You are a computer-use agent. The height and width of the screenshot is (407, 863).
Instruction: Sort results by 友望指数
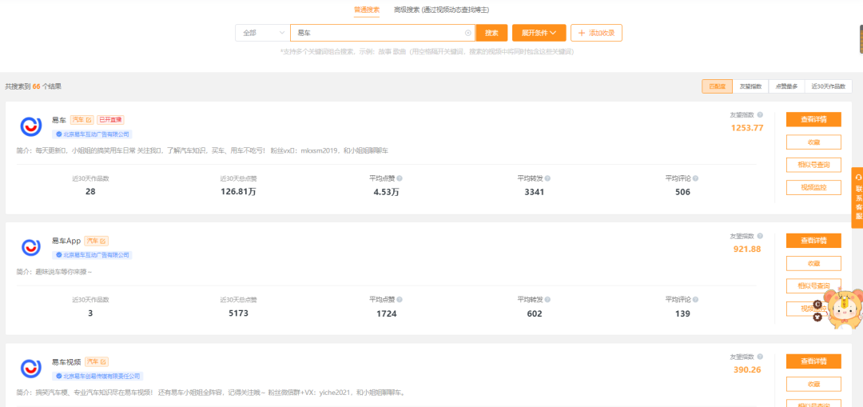coord(750,86)
